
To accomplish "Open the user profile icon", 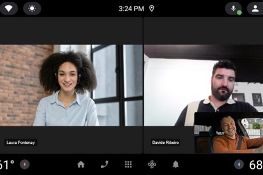I will click(x=255, y=8).
